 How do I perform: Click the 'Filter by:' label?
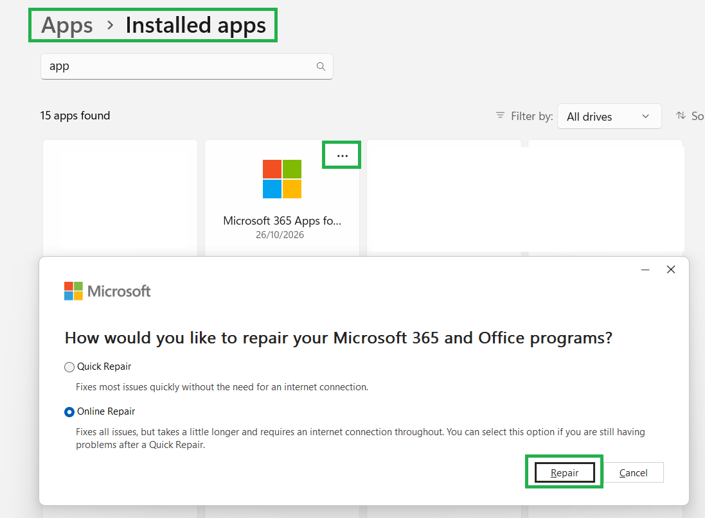532,116
